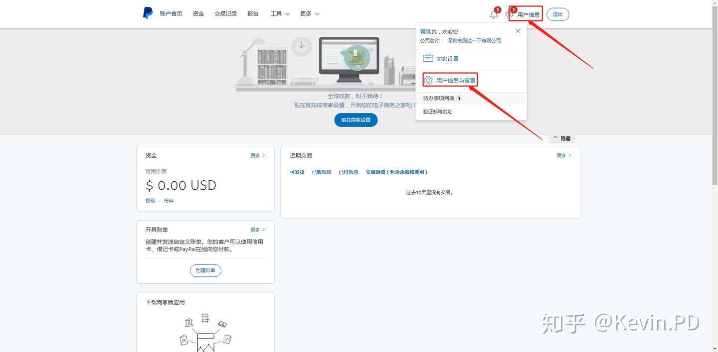The height and width of the screenshot is (352, 718).
Task: Close the user info popup with the X
Action: tap(518, 30)
